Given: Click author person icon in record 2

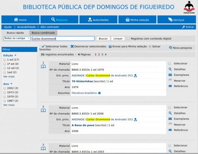Looking at the screenshot, I should [x=135, y=120].
